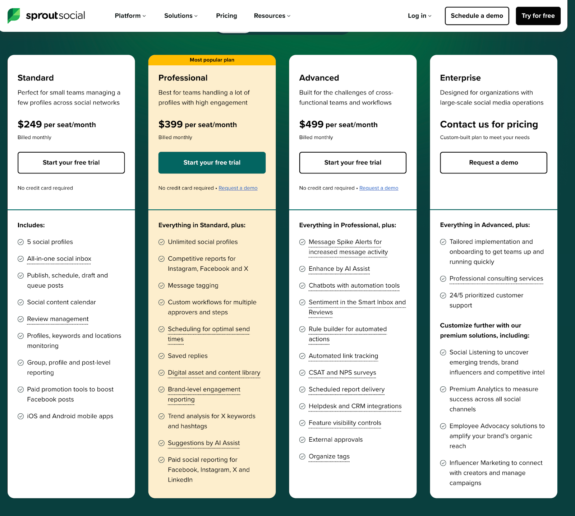Click Scheduling for optimal send times

pyautogui.click(x=209, y=334)
